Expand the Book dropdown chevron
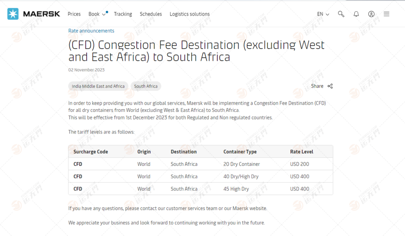The image size is (405, 236). (x=104, y=15)
